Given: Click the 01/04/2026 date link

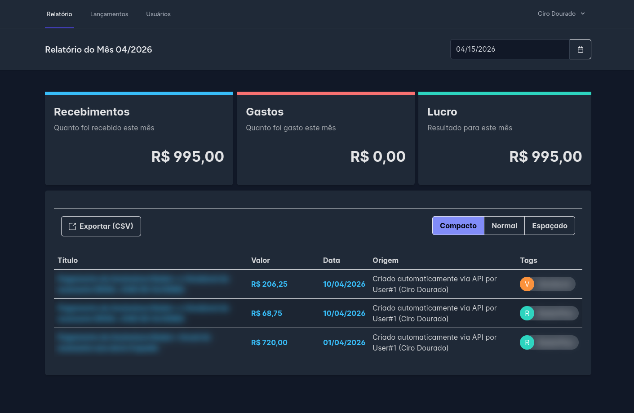Looking at the screenshot, I should click(x=344, y=342).
